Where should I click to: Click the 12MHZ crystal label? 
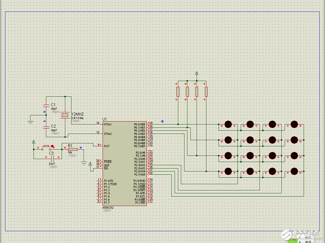click(78, 114)
